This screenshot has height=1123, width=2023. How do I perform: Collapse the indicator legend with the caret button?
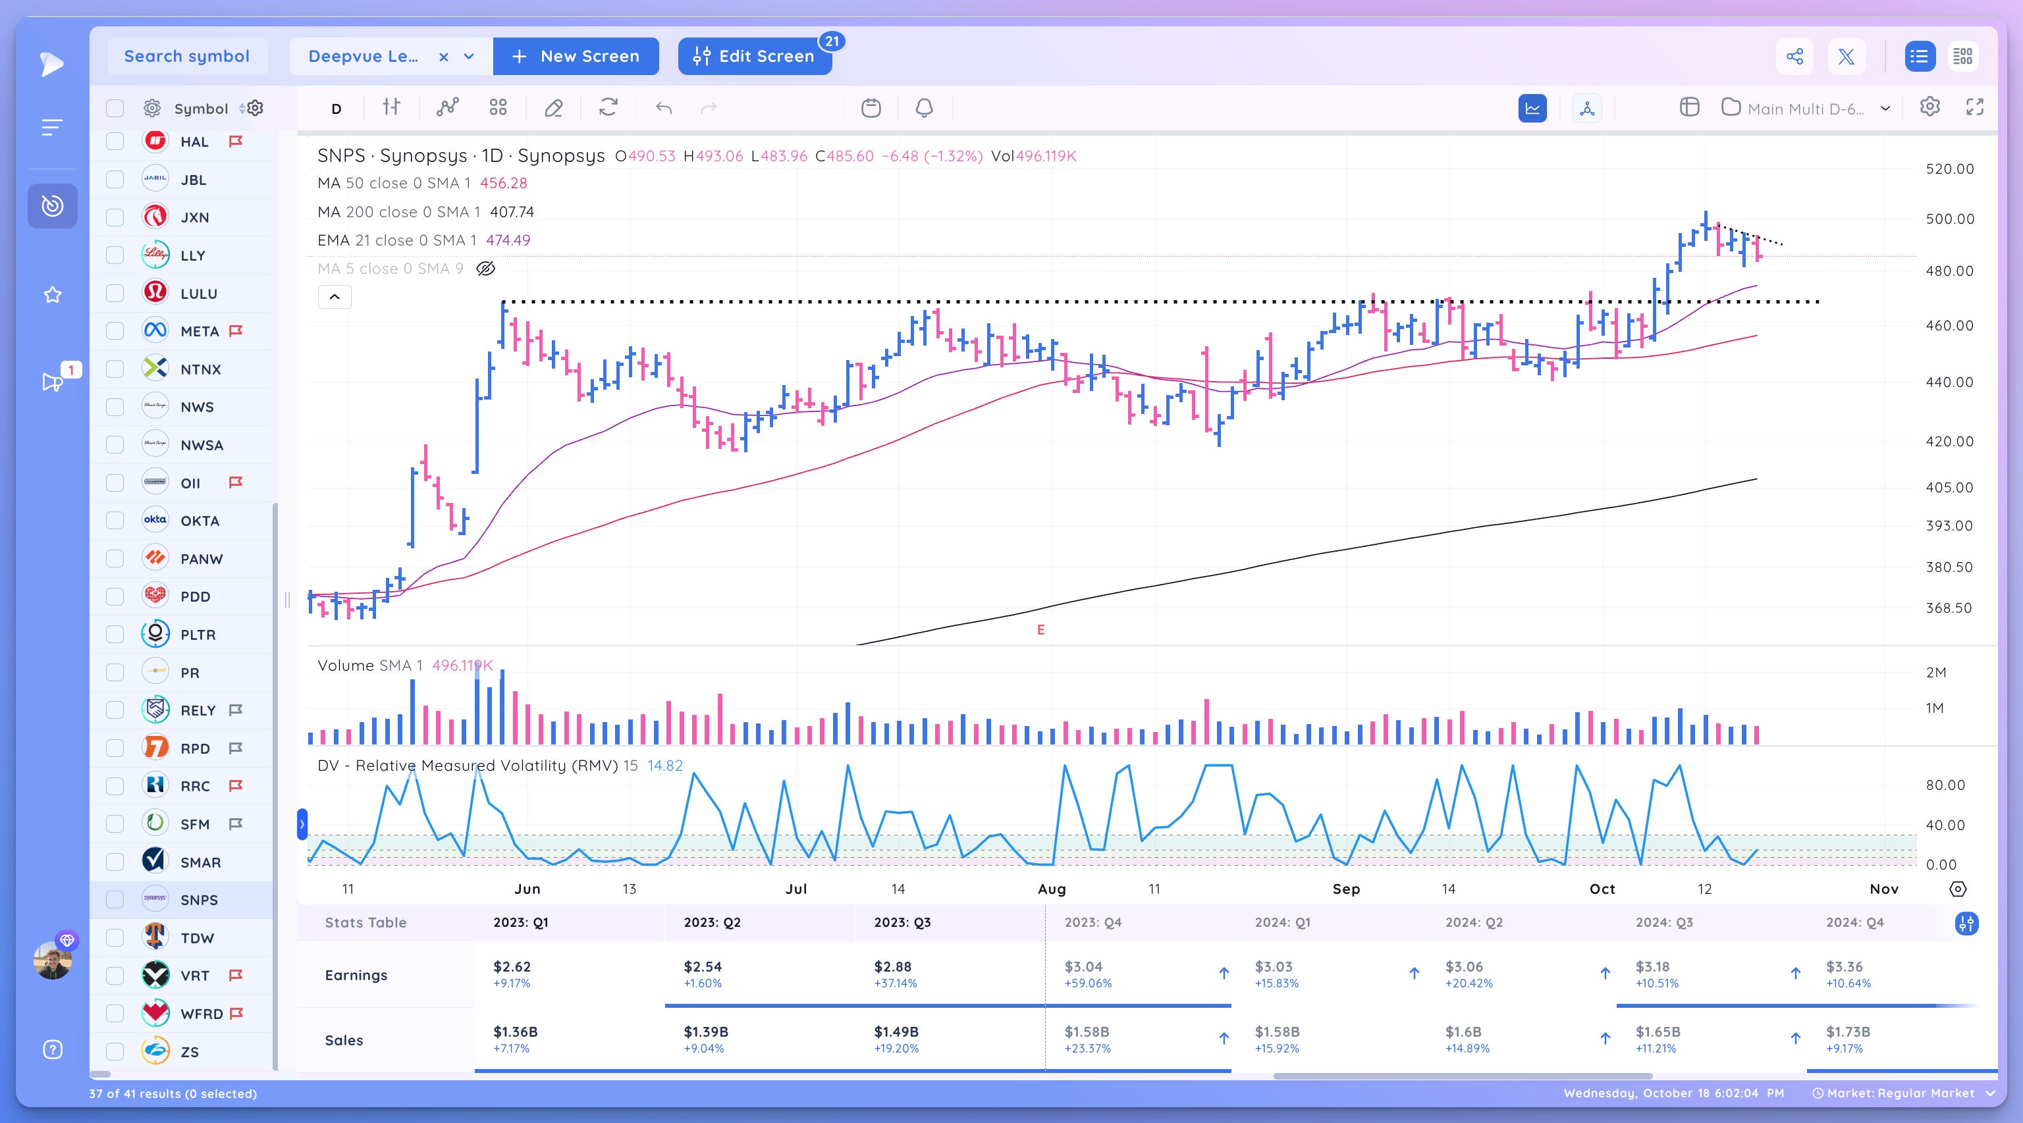tap(335, 297)
